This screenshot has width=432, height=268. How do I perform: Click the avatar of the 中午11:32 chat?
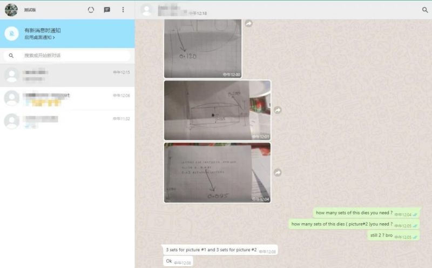pyautogui.click(x=11, y=122)
